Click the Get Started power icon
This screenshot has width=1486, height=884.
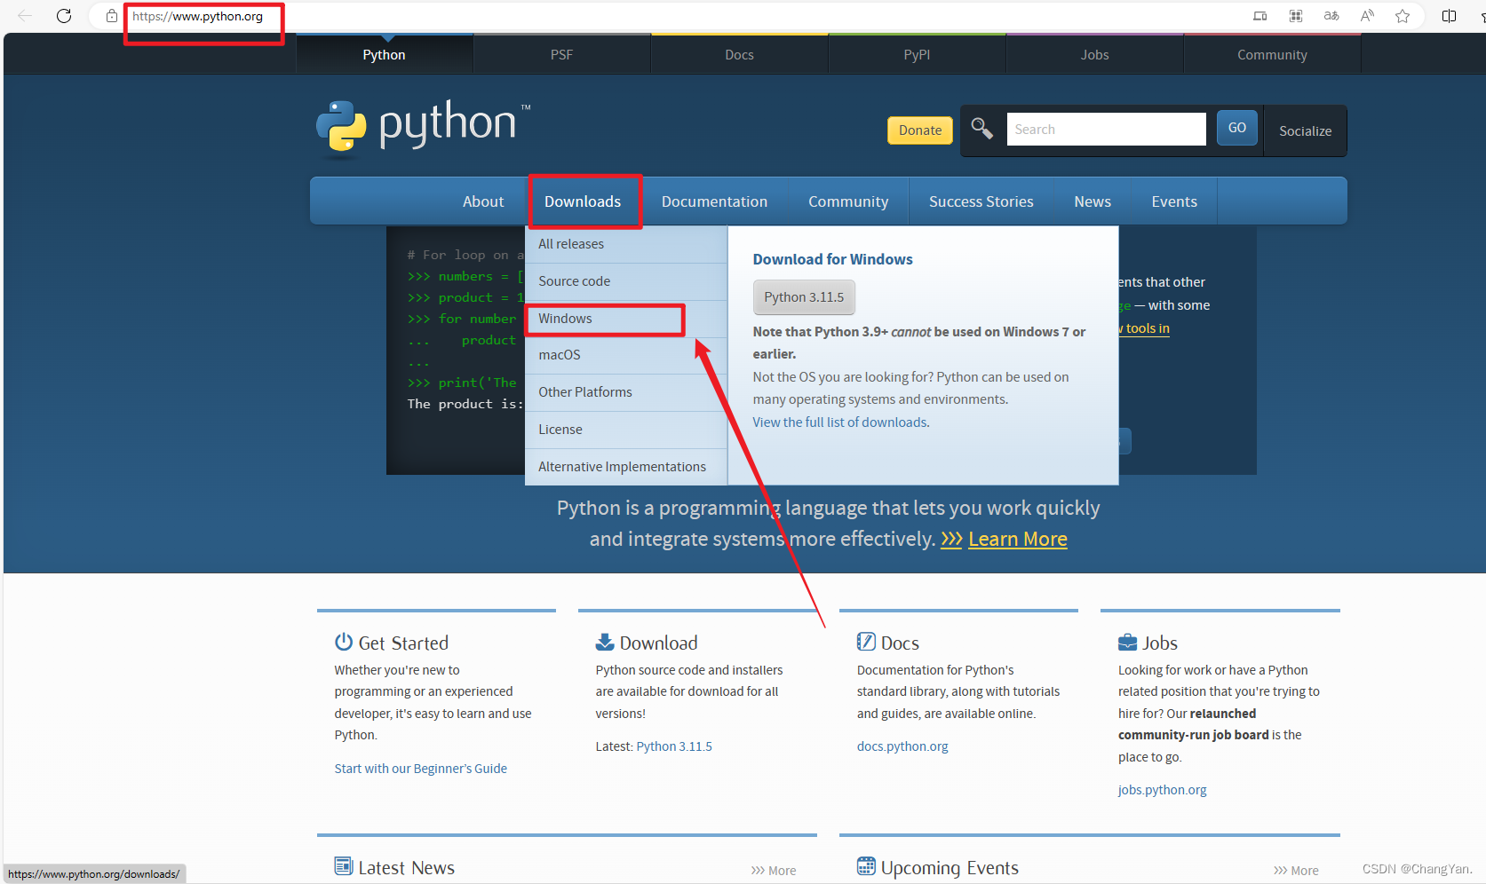(x=344, y=642)
